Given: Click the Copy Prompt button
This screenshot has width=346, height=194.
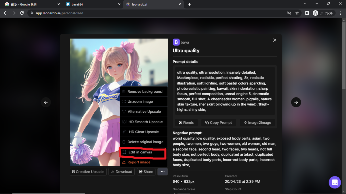Looking at the screenshot, I should tap(219, 123).
